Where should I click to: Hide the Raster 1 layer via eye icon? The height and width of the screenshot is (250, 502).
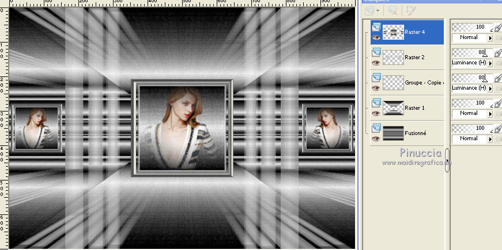click(x=376, y=113)
